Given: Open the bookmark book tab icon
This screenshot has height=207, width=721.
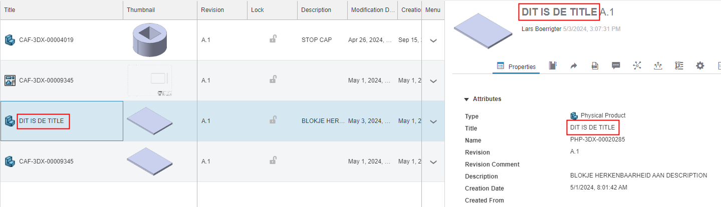Looking at the screenshot, I should point(553,65).
